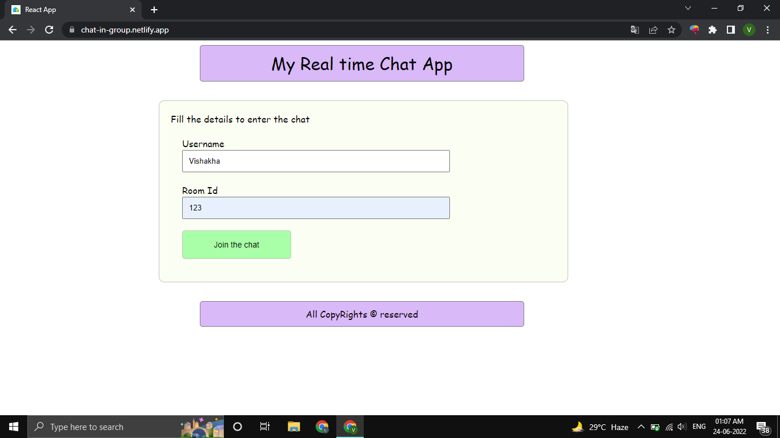Click the Join the chat button
780x438 pixels.
[x=236, y=244]
